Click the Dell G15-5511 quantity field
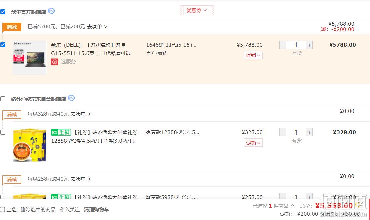The height and width of the screenshot is (220, 370). [x=296, y=45]
